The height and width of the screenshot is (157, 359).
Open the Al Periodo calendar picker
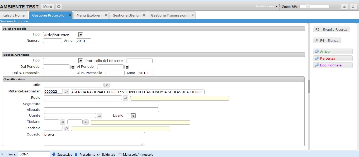tap(127, 67)
